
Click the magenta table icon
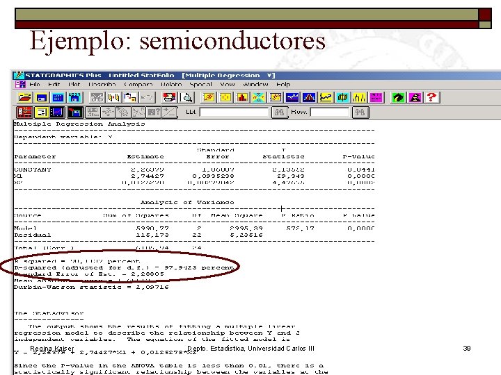point(376,97)
